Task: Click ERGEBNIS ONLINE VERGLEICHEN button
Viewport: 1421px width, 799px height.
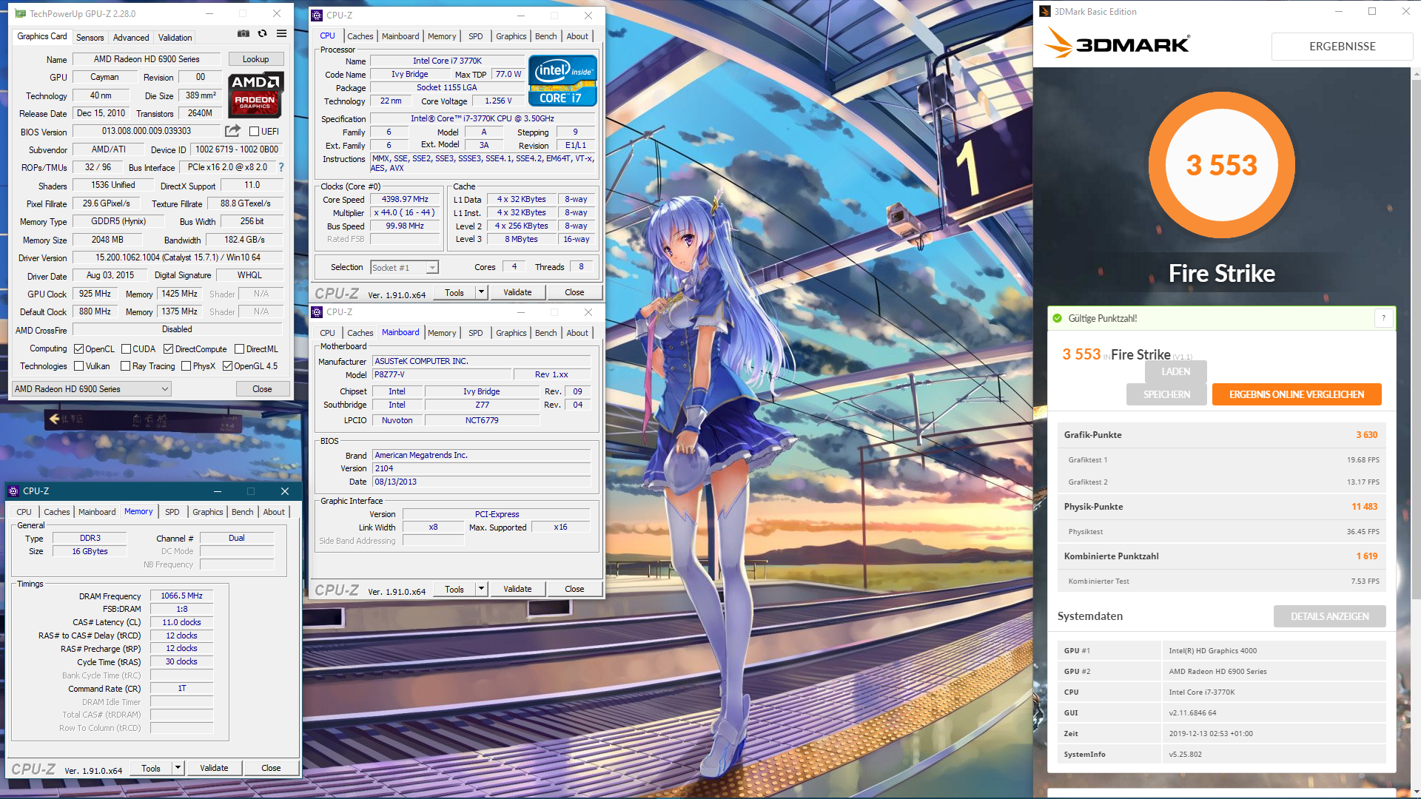Action: [x=1297, y=394]
